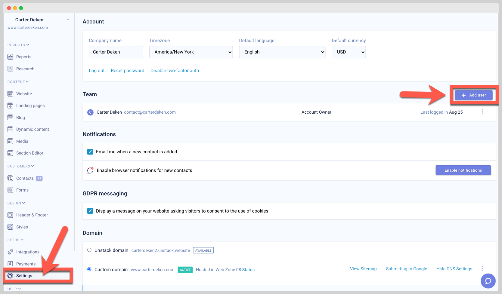Expand the Carter Deken account switcher
Viewport: 502px width, 294px height.
67,20
